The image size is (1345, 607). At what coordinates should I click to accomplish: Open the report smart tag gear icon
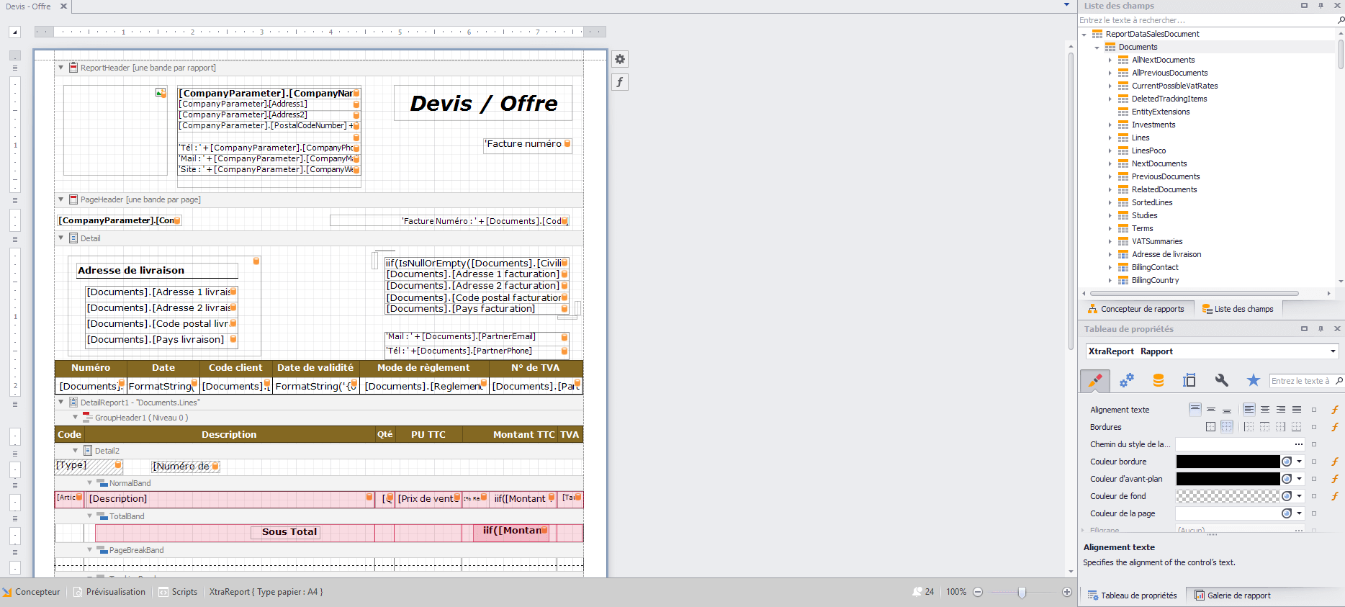(620, 59)
